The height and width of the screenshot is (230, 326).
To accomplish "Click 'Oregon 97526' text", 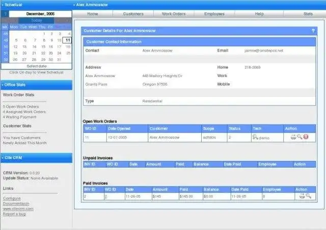I will coord(155,84).
